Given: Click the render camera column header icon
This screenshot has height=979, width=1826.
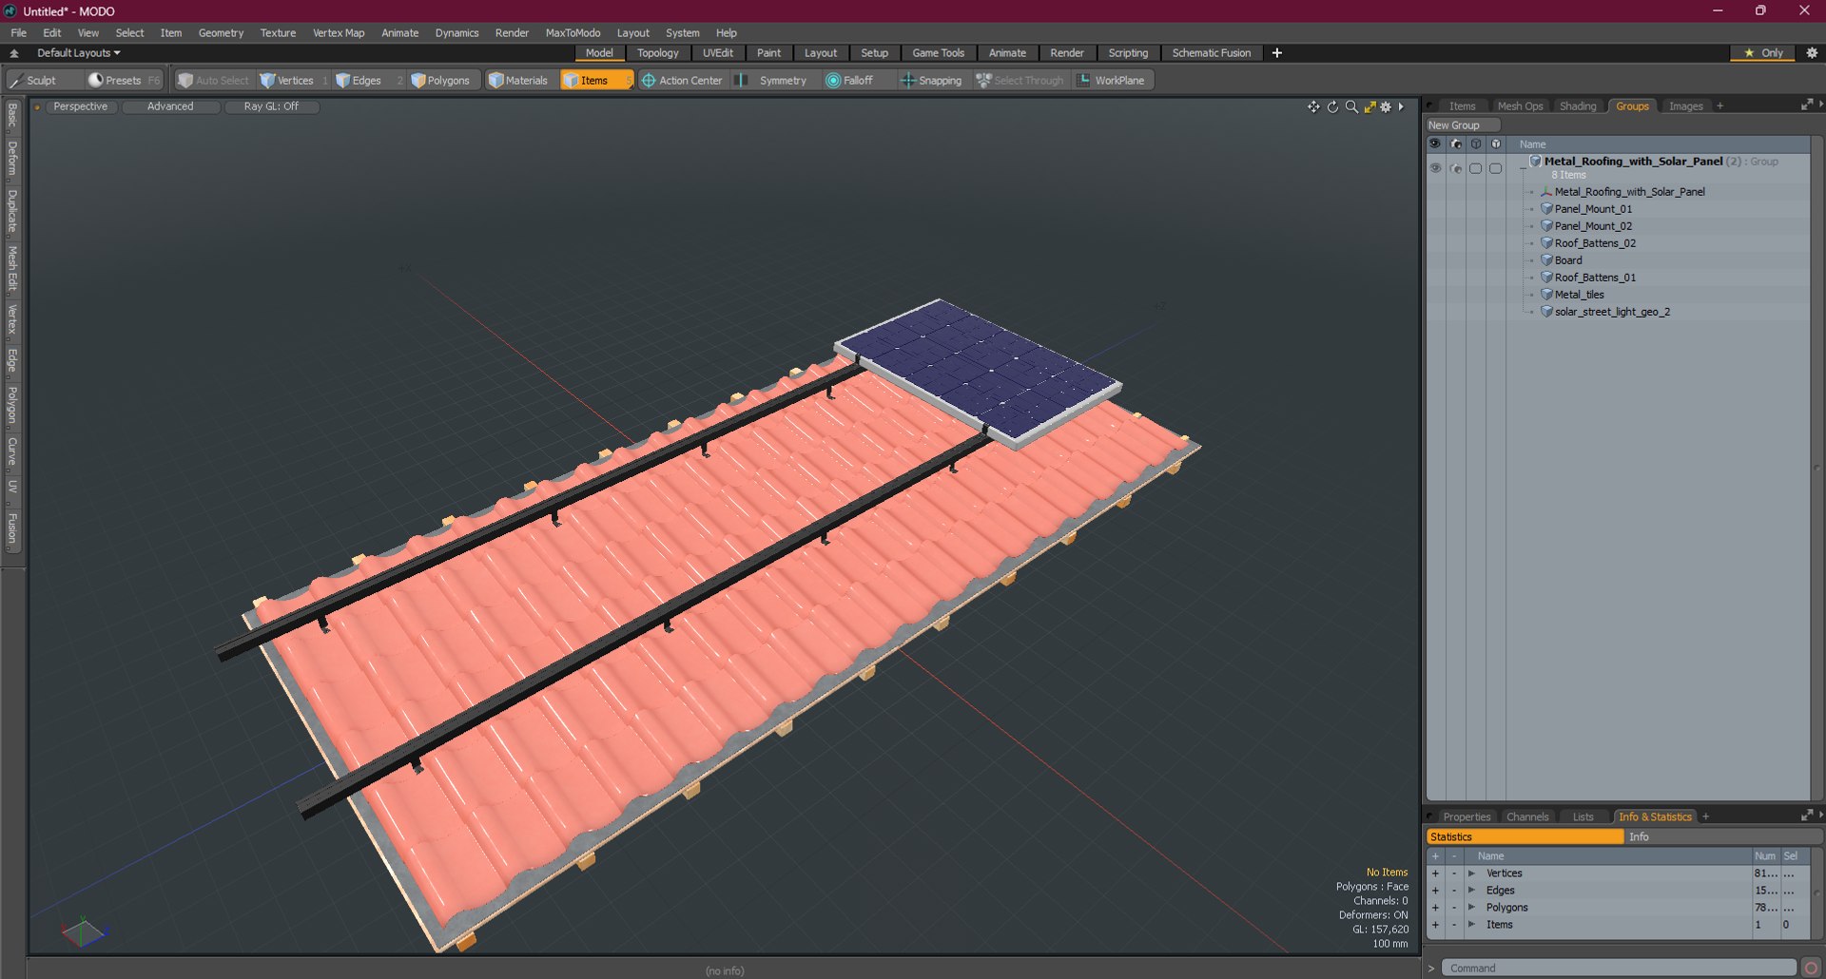Looking at the screenshot, I should 1455,144.
